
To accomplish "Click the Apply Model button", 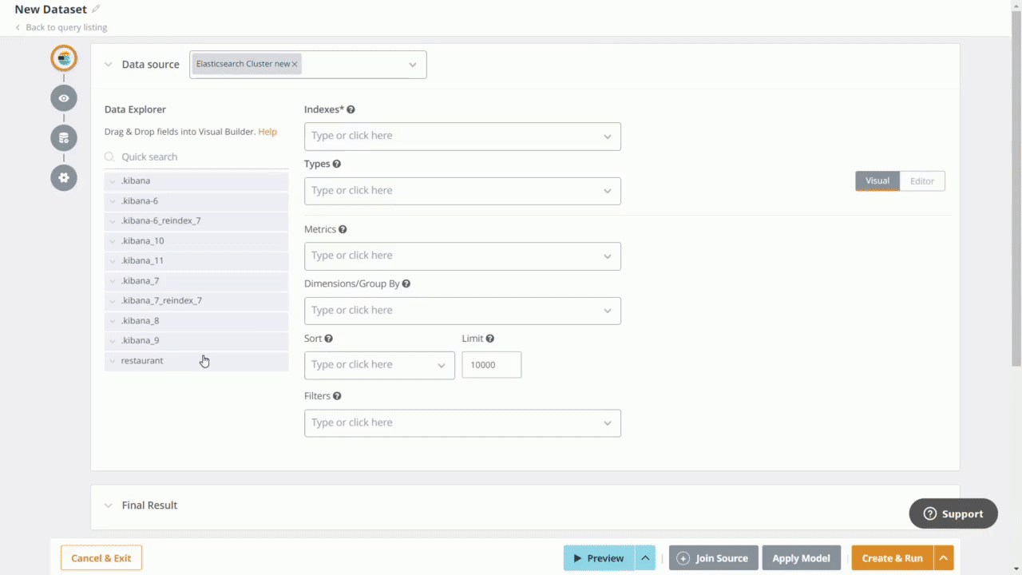I will pos(801,557).
